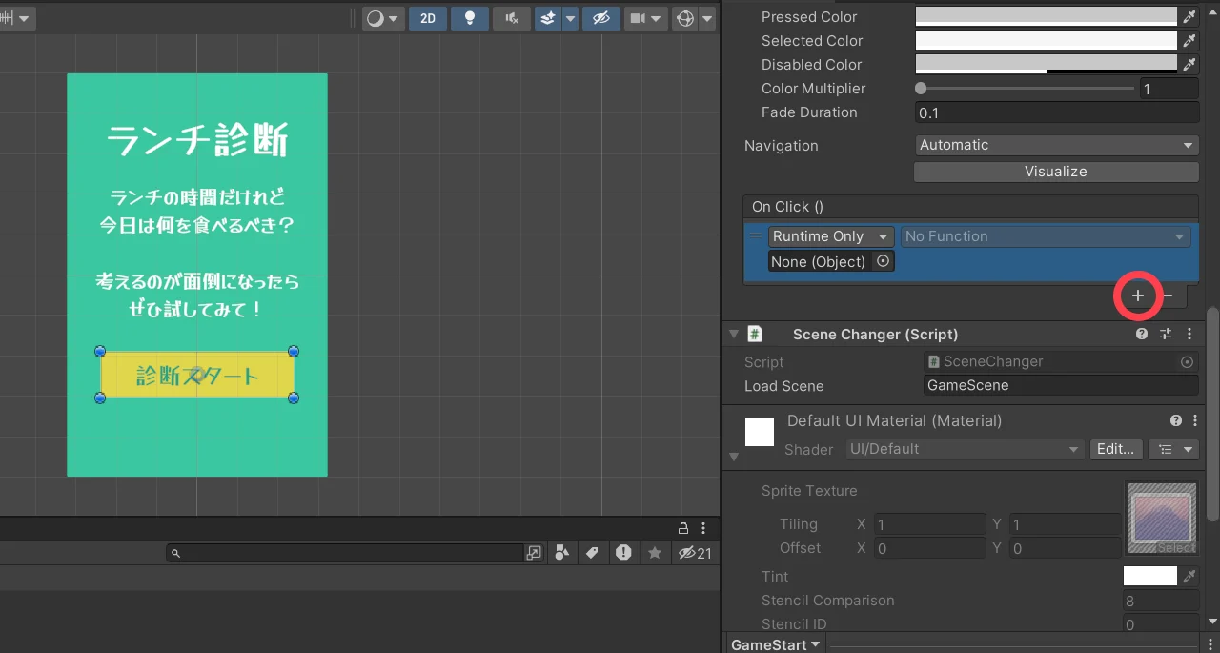Filter project search by label tag icon
This screenshot has width=1220, height=653.
[592, 553]
